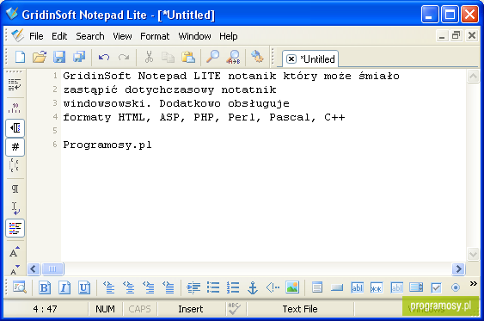Click the second paragraph alignment icon
This screenshot has height=321, width=484.
129,287
